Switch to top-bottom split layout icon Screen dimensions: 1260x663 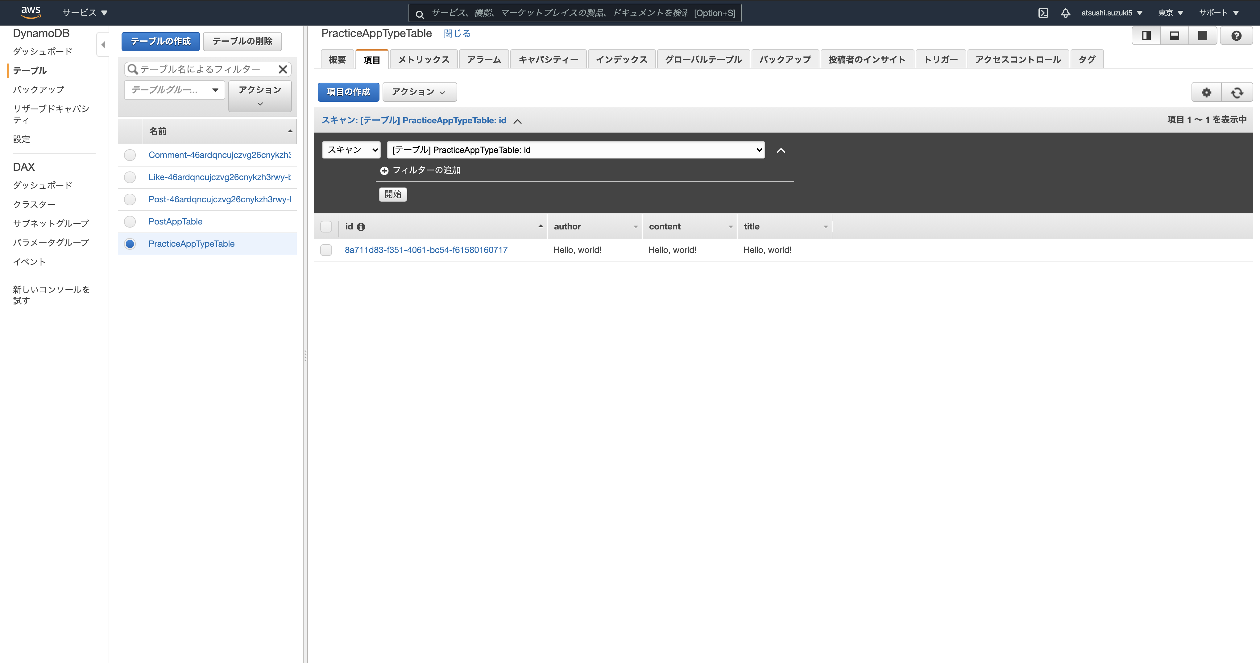pos(1175,36)
